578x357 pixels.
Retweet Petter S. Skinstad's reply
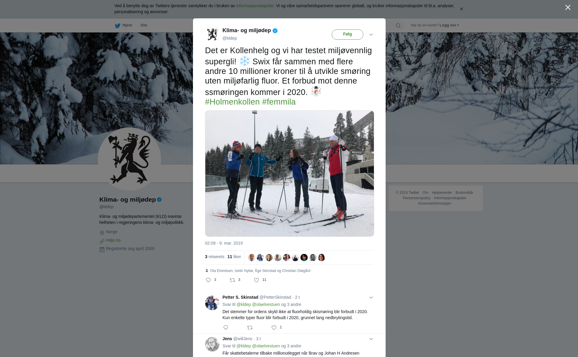[x=250, y=328]
